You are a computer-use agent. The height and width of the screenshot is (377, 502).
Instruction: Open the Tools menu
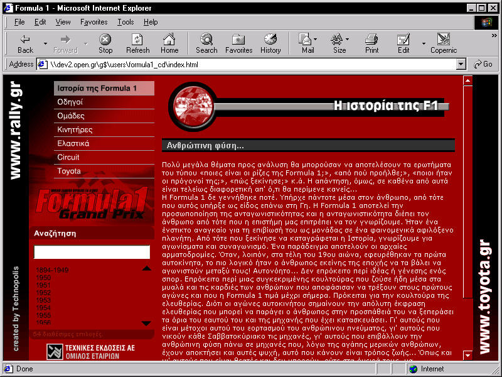pyautogui.click(x=125, y=22)
